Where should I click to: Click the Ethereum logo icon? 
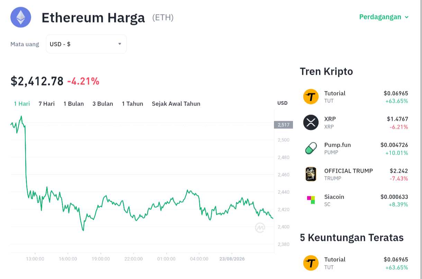pyautogui.click(x=21, y=17)
